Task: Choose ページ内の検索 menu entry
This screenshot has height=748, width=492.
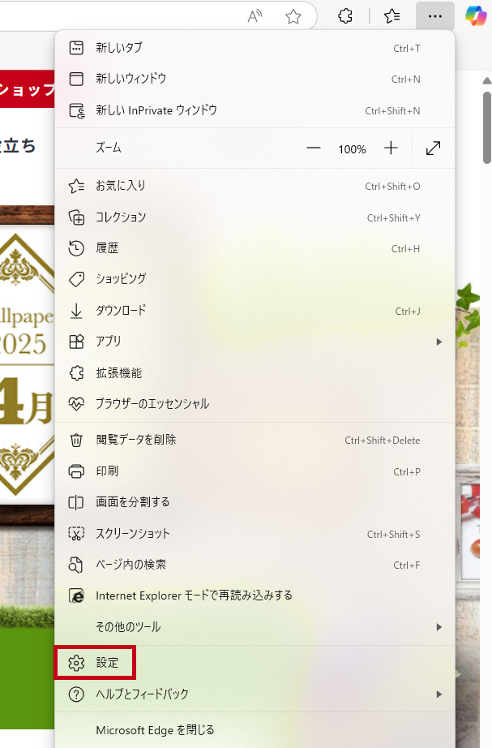Action: (x=255, y=565)
